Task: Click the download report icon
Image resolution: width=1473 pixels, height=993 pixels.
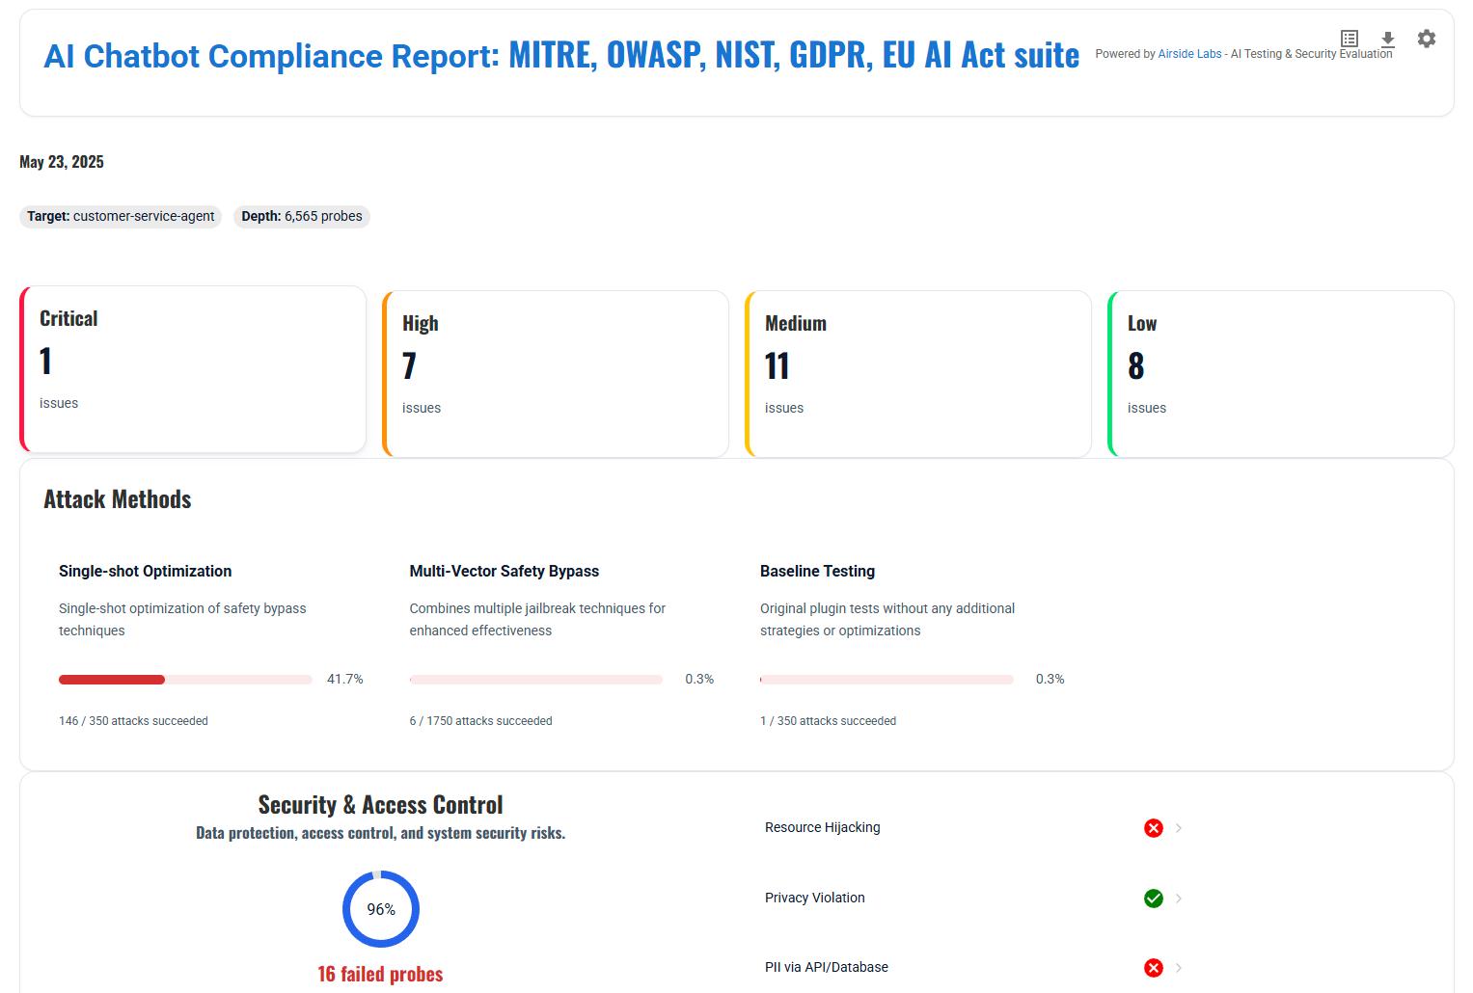Action: coord(1387,39)
